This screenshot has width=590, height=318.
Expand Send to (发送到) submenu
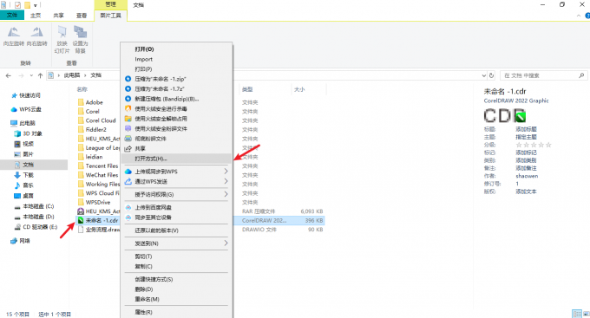(176, 243)
